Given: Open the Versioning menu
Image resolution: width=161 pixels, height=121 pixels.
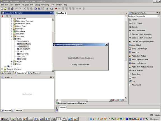Looking at the screenshot, I should 45,5.
